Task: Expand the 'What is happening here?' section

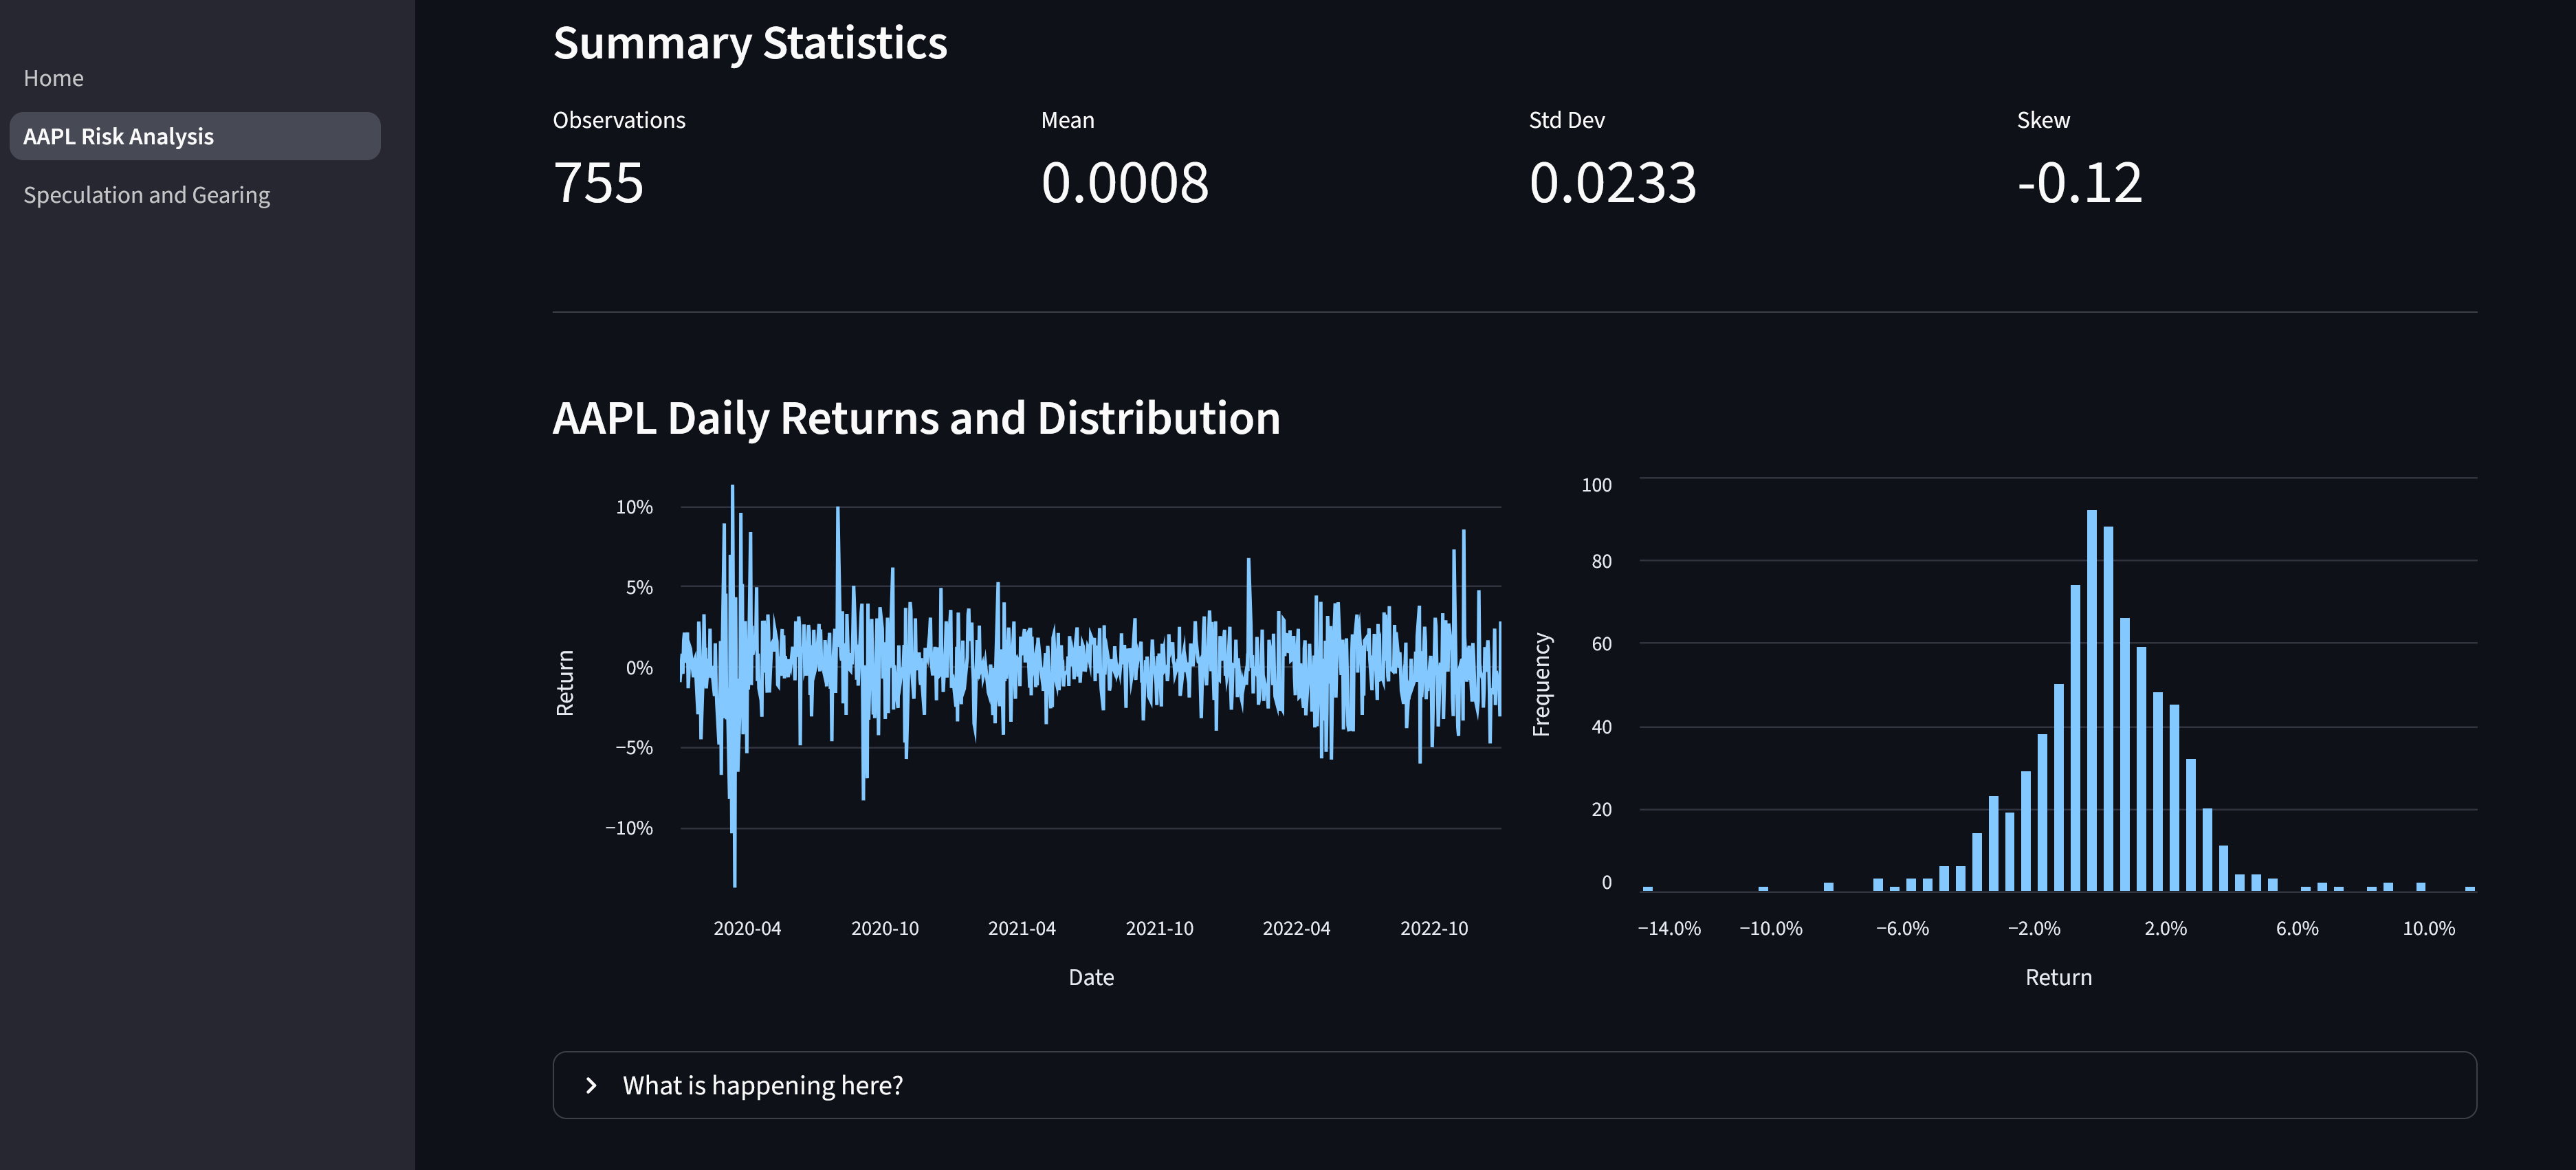Action: pos(762,1084)
